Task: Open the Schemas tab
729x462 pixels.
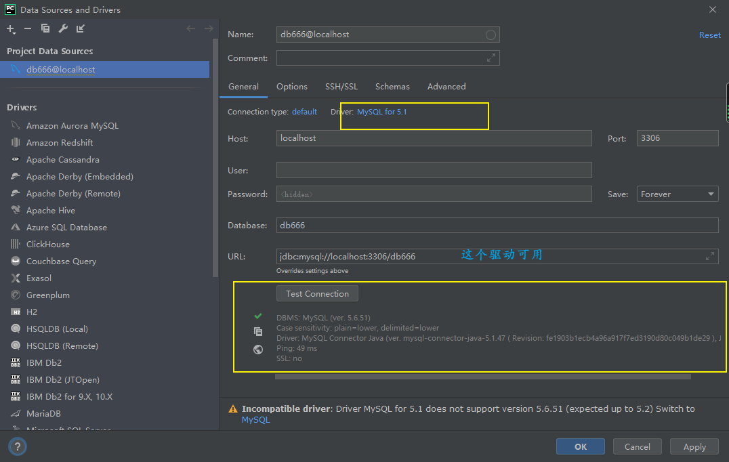Action: (x=392, y=87)
